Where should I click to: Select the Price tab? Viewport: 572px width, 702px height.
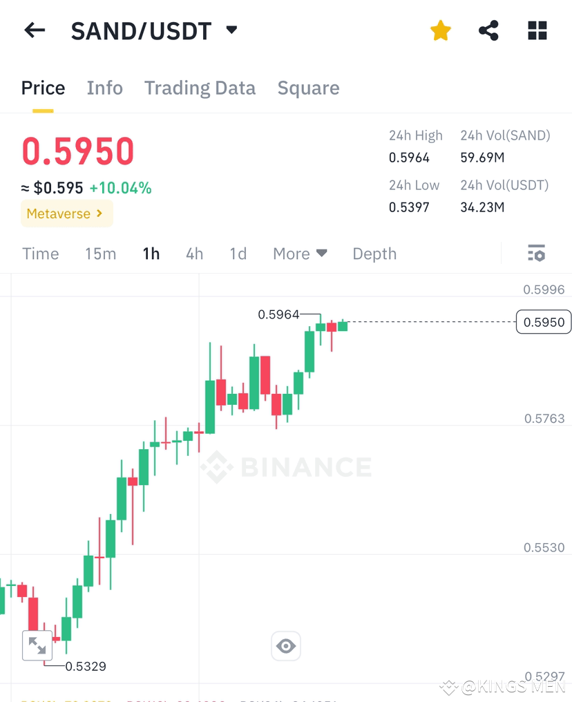43,88
